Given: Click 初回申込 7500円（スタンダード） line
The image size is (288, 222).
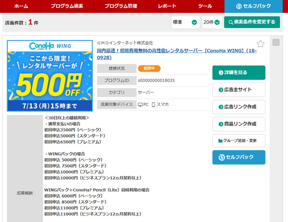Looking at the screenshot, I should tap(75, 166).
